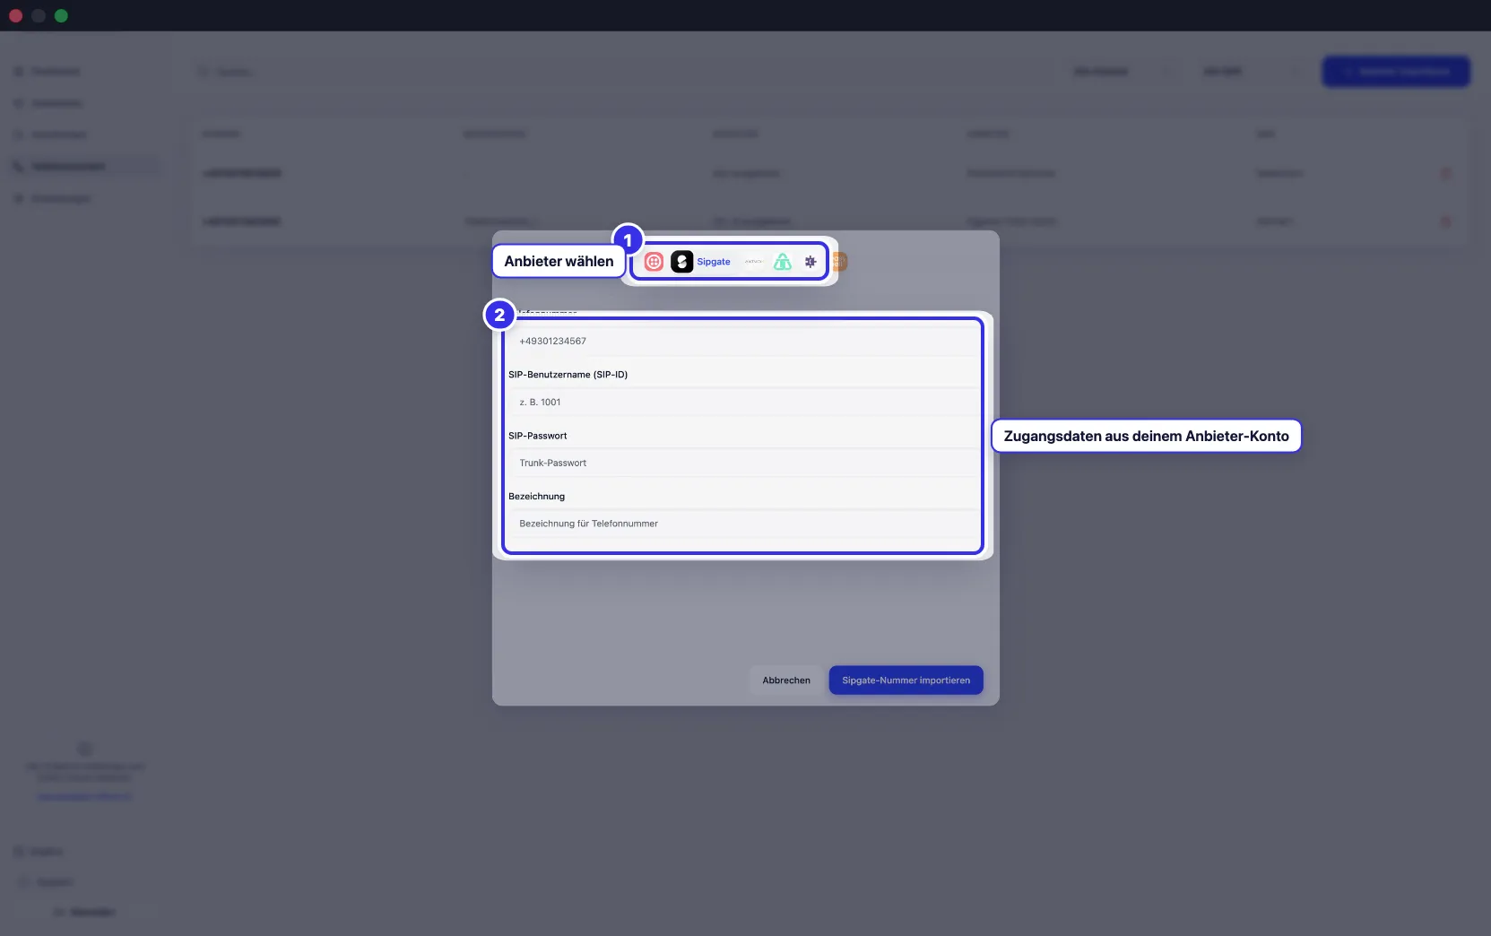This screenshot has height=936, width=1491.
Task: Pick the green triangle provider icon
Action: click(783, 262)
